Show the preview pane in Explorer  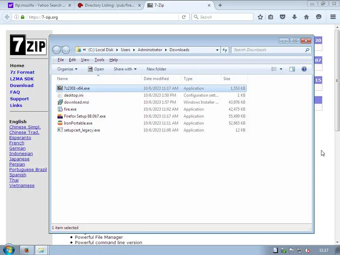292,69
